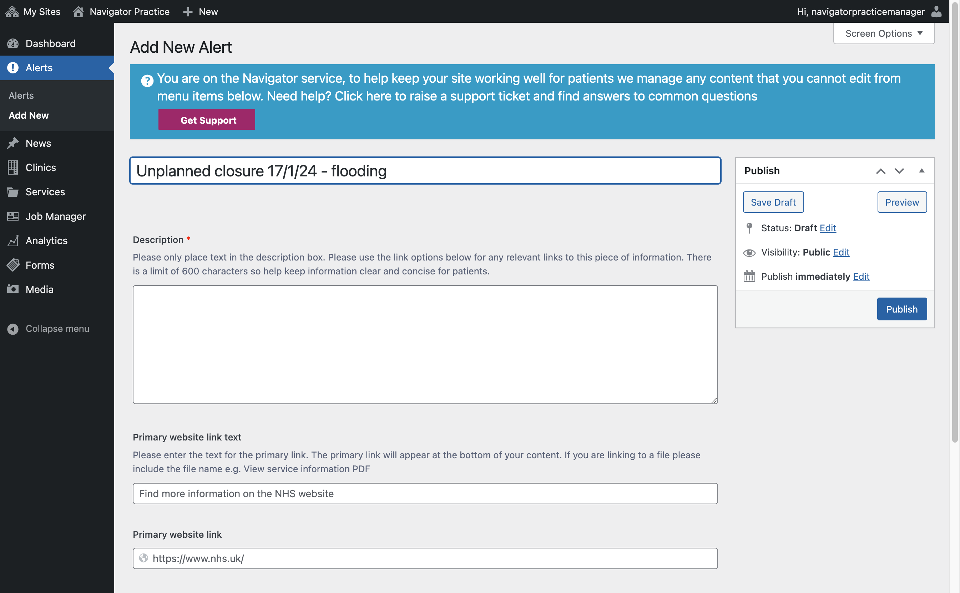Click the blue Publish button

point(902,309)
